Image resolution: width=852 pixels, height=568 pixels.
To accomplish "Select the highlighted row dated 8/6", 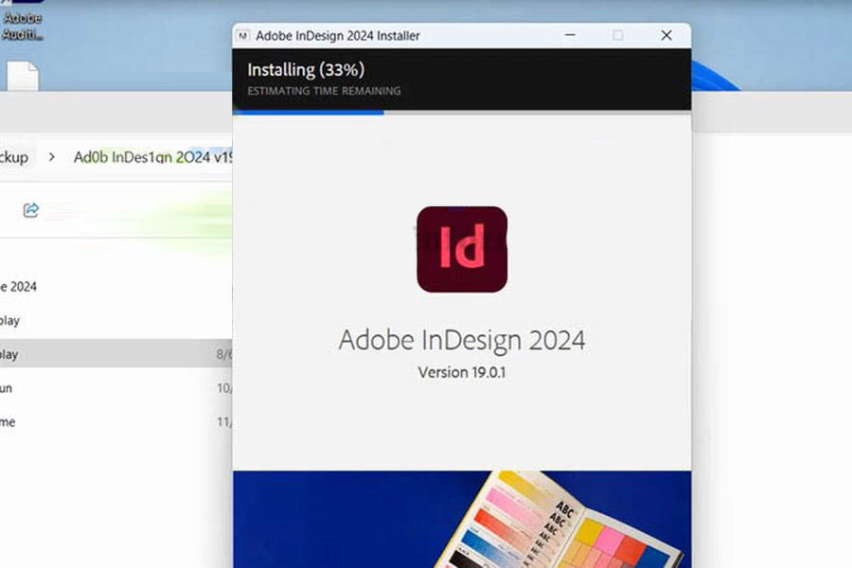I will point(114,354).
